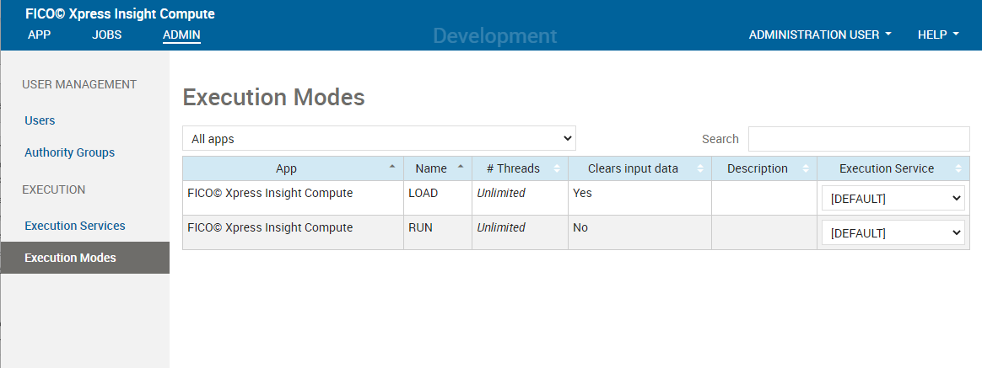Sort by Clears input data column

(639, 168)
